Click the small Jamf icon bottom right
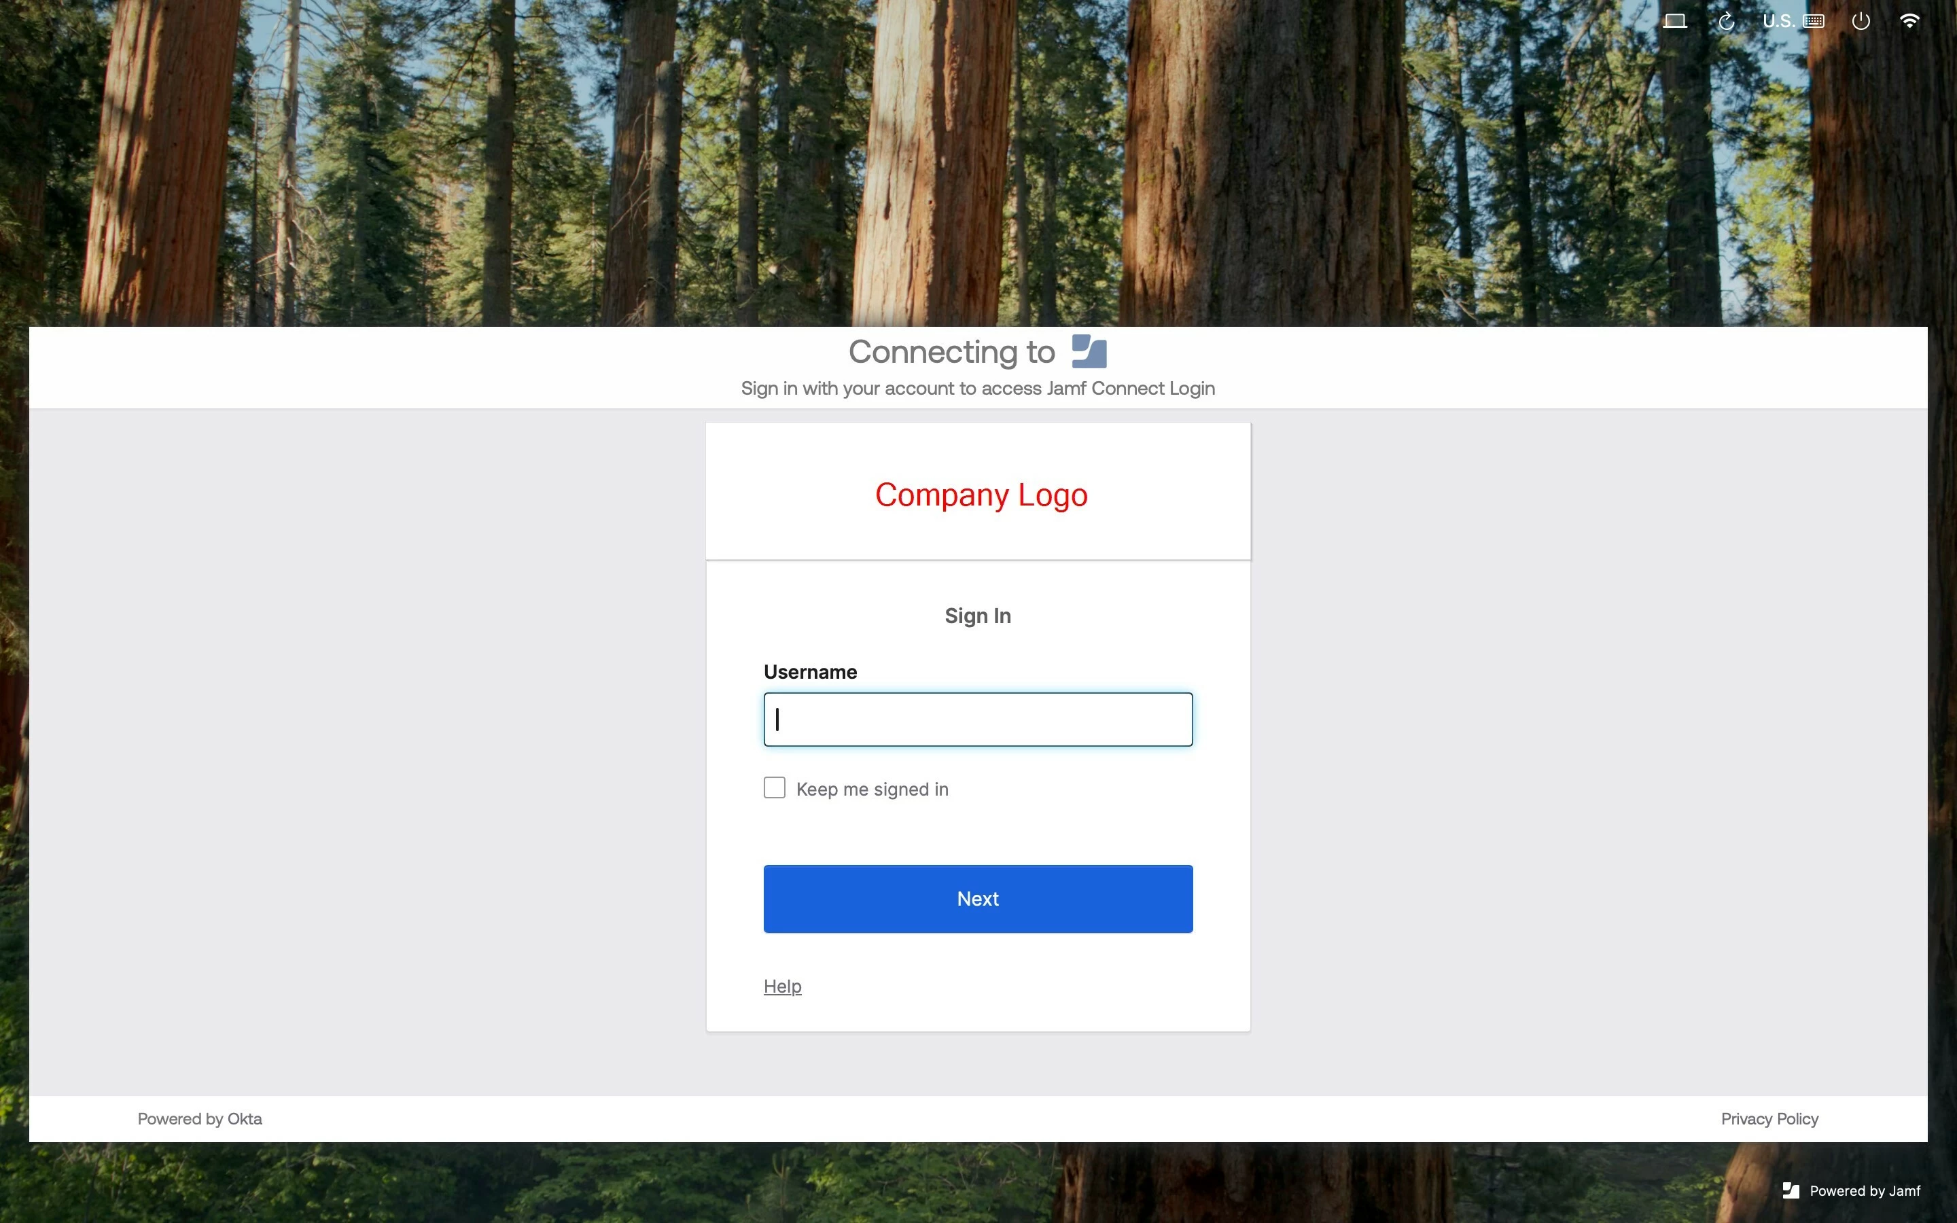 pos(1791,1190)
